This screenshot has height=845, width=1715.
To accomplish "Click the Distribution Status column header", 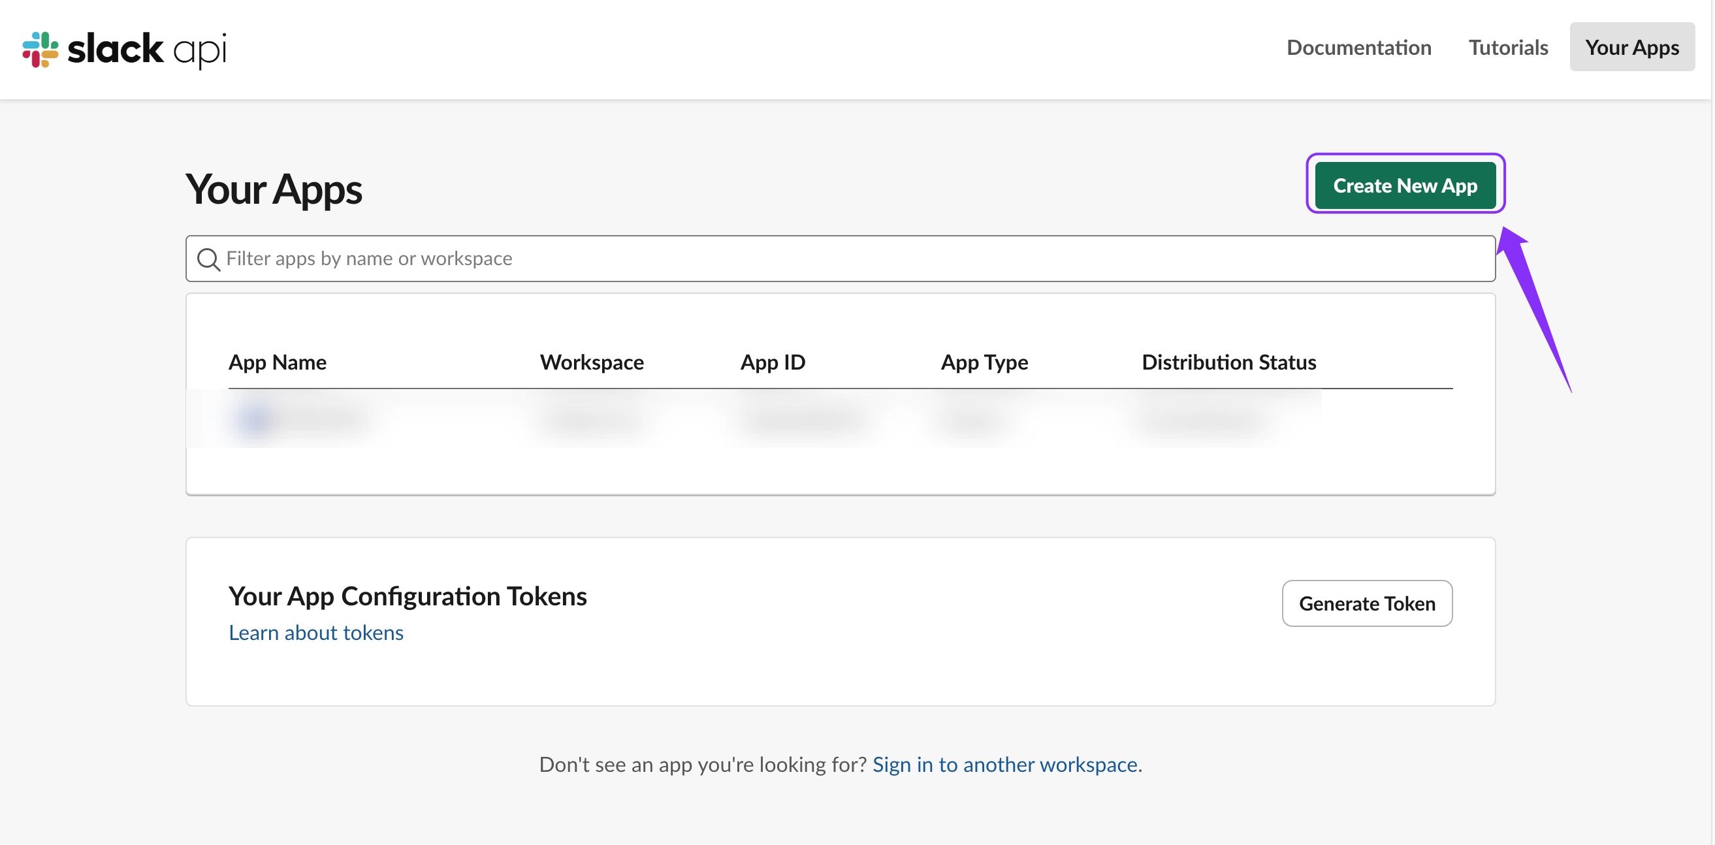I will (1228, 362).
